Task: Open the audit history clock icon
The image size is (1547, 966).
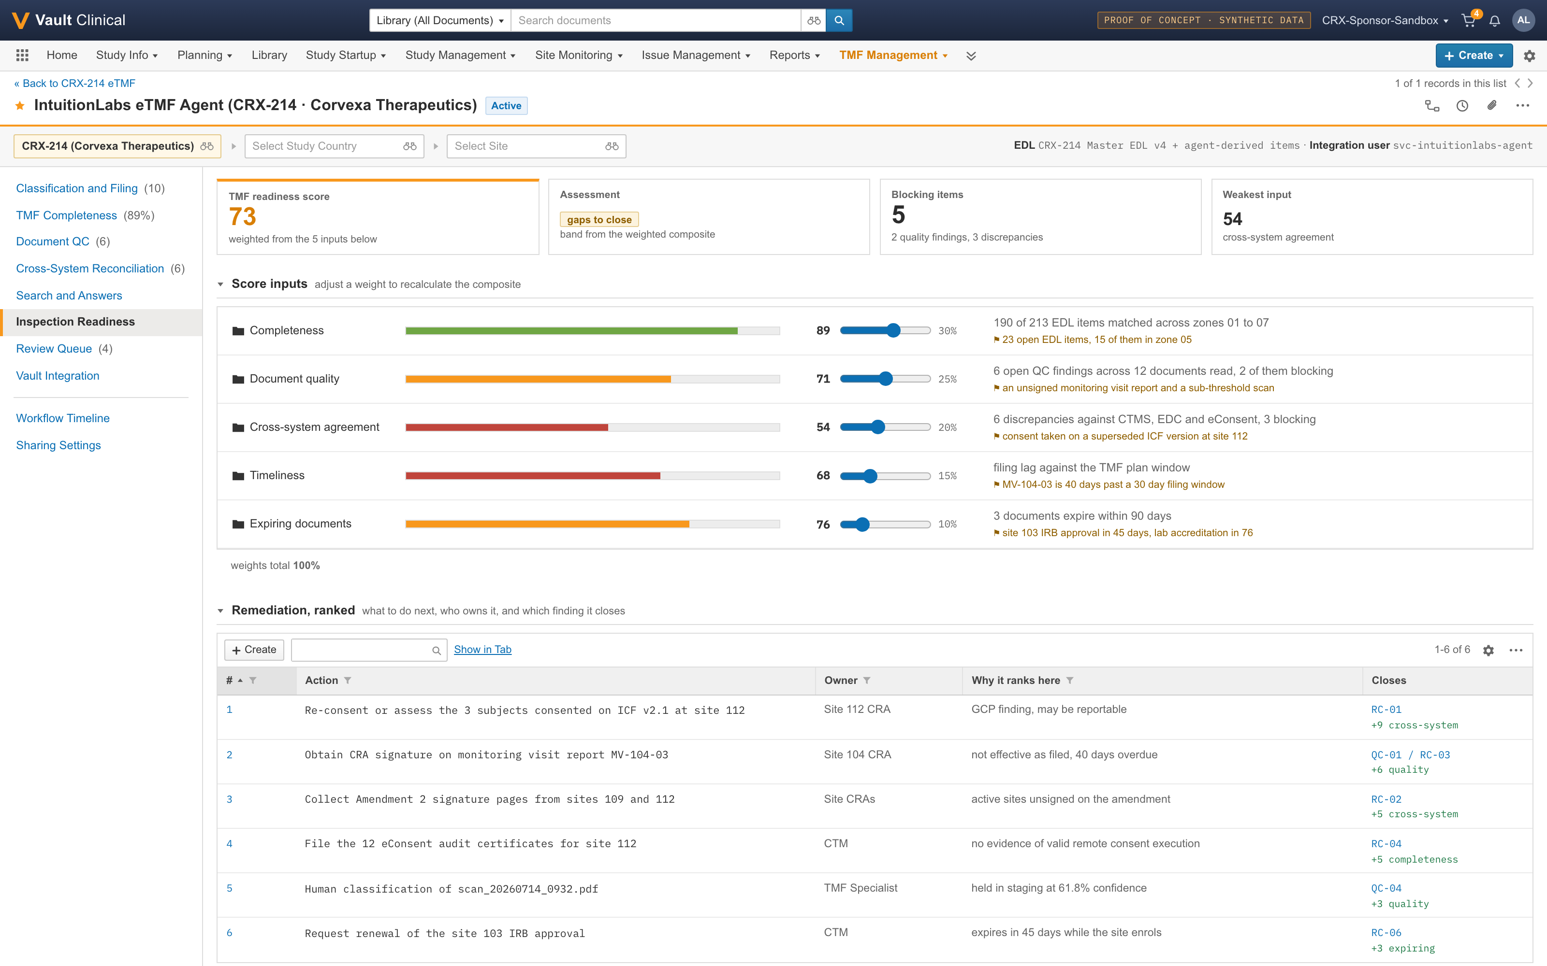Action: coord(1462,105)
